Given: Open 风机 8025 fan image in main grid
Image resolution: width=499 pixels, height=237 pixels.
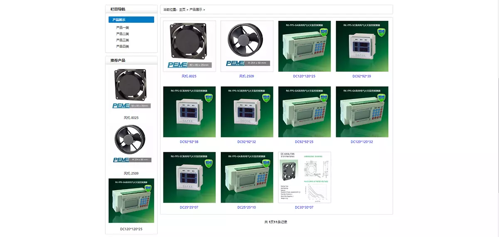Looking at the screenshot, I should pos(189,46).
